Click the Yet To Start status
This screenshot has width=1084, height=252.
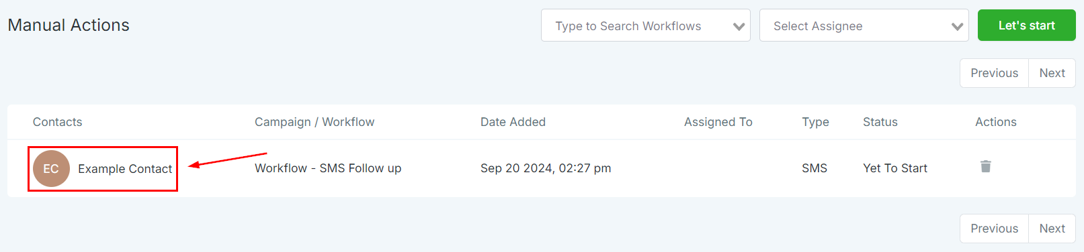click(895, 168)
